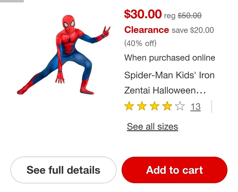This screenshot has height=192, width=238.
Task: Click the $30.00 sale price
Action: [x=143, y=14]
